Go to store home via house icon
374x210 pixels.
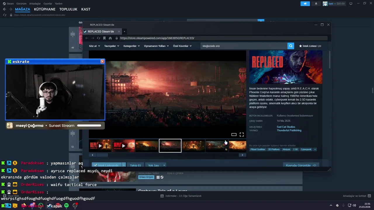[110, 38]
